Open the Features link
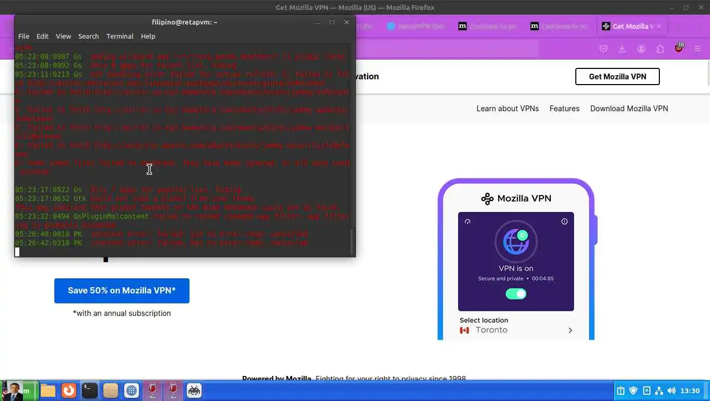The image size is (710, 401). point(564,109)
